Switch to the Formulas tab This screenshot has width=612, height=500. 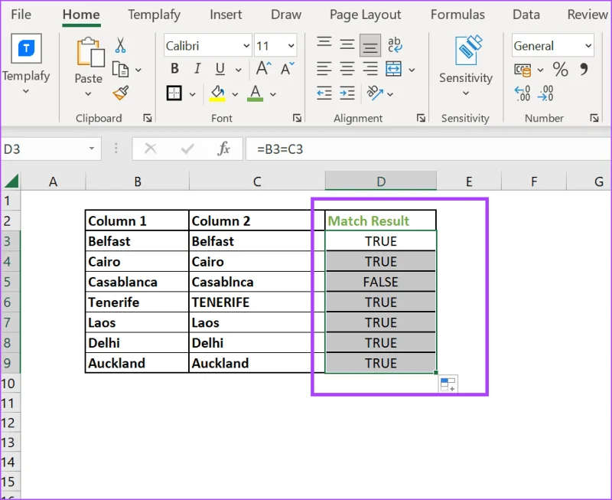click(457, 15)
